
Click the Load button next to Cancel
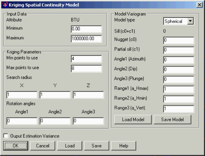click(x=70, y=146)
